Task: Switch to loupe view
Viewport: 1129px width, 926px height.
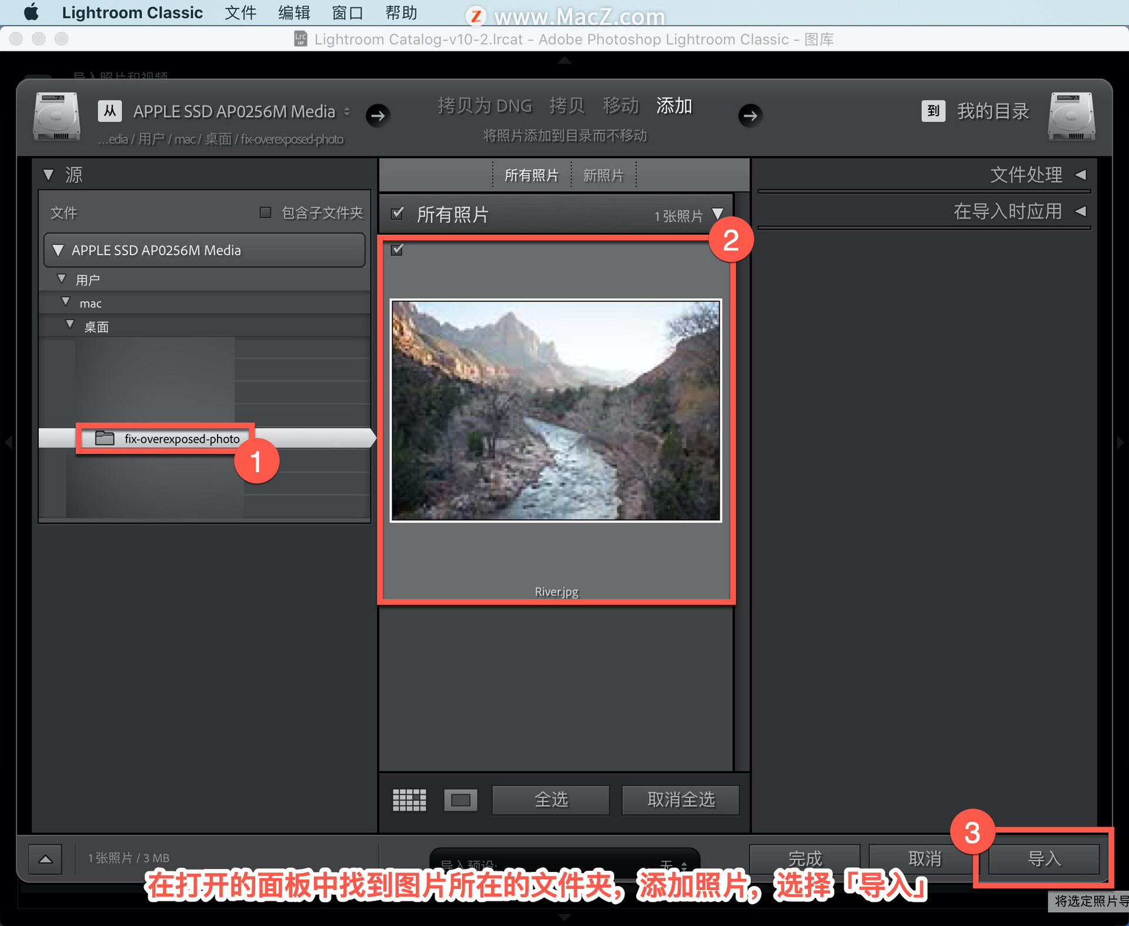Action: [460, 800]
